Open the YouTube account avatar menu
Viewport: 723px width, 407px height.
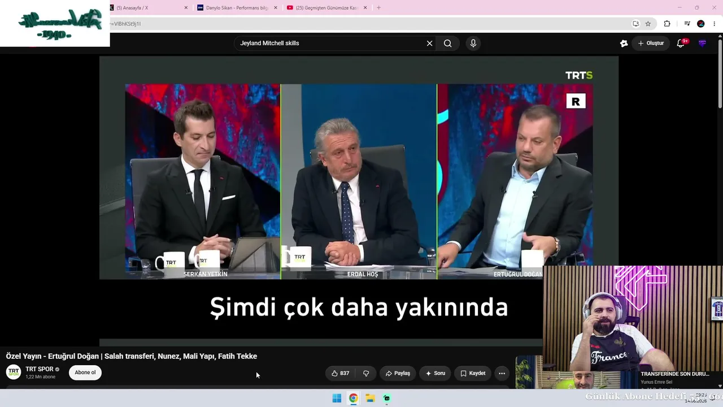pos(702,44)
